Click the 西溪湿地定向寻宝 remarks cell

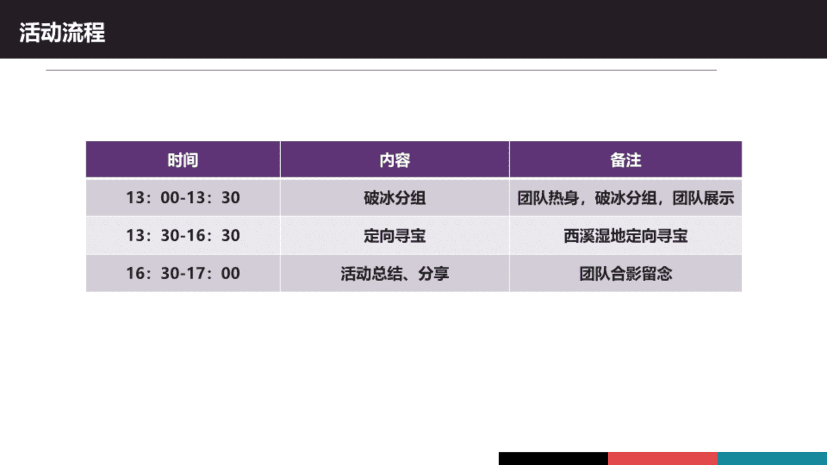coord(625,236)
